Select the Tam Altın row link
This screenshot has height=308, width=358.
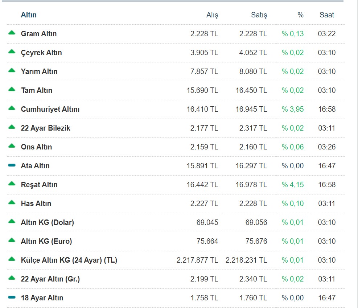[x=37, y=90]
